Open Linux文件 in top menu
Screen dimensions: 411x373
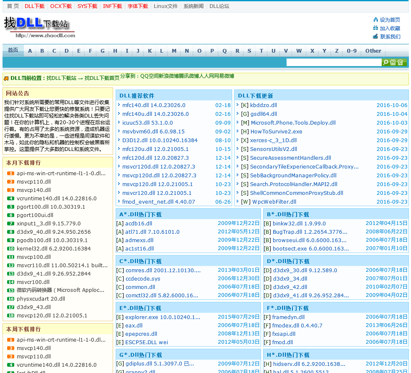[x=165, y=6]
